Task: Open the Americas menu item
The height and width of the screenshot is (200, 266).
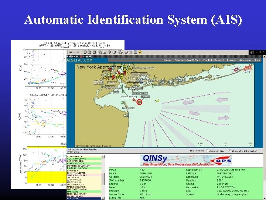Action: point(245,60)
